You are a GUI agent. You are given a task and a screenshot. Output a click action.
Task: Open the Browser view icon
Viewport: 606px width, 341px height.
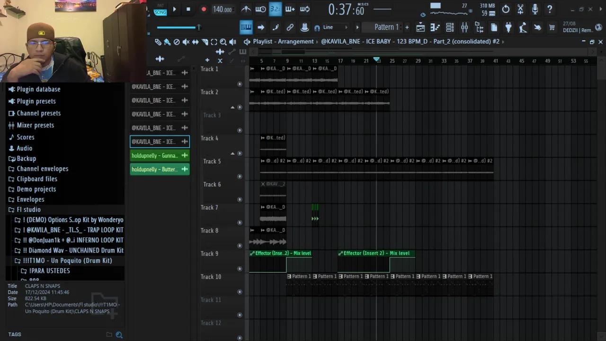[479, 27]
